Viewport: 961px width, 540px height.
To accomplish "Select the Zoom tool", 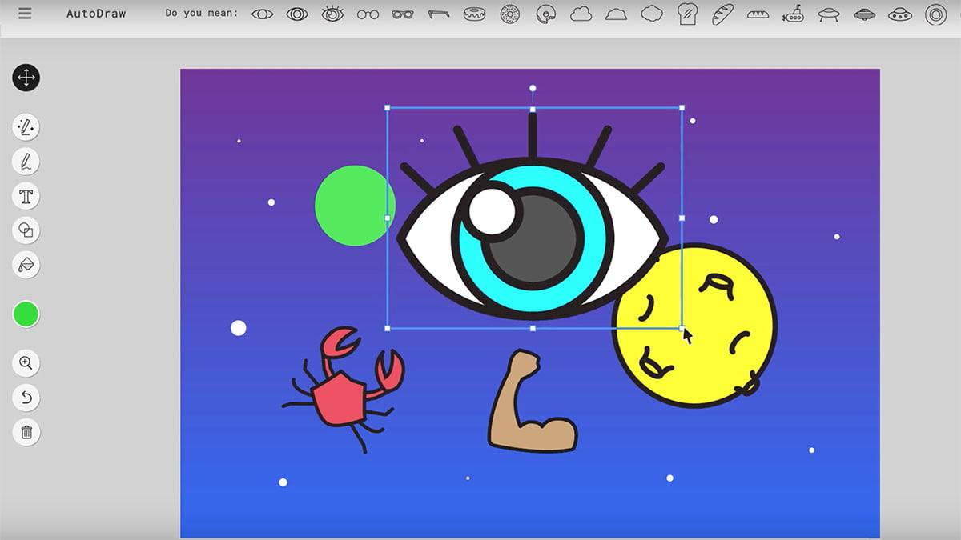I will 26,363.
